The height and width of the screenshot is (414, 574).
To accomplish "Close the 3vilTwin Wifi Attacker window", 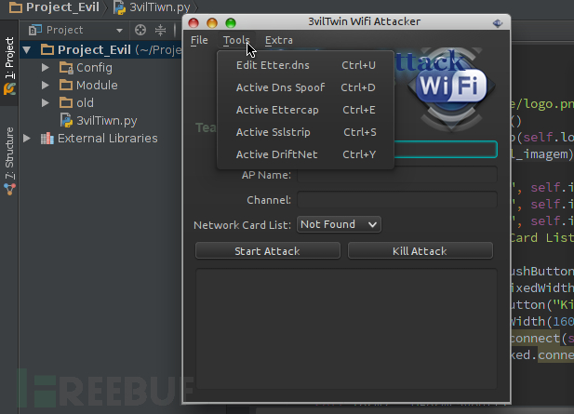I will pos(194,23).
